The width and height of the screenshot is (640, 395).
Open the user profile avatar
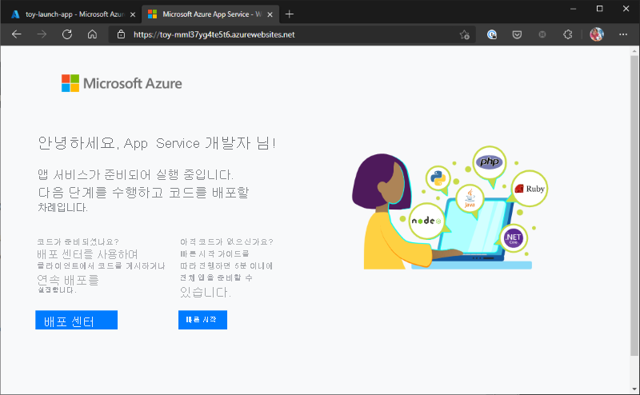597,34
